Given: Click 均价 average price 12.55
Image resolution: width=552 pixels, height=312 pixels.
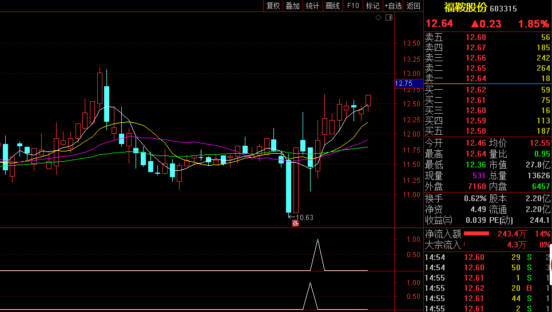Looking at the screenshot, I should click(x=539, y=143).
